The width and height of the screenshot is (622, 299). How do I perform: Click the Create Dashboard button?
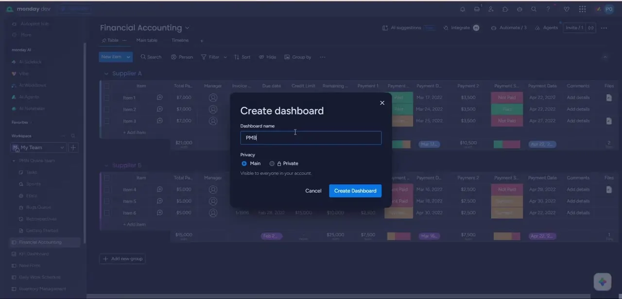(355, 191)
